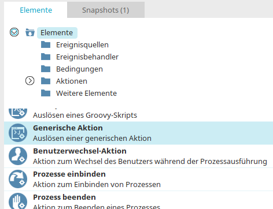Click the highlighted Elemente root label
This screenshot has height=209, width=273.
[57, 33]
